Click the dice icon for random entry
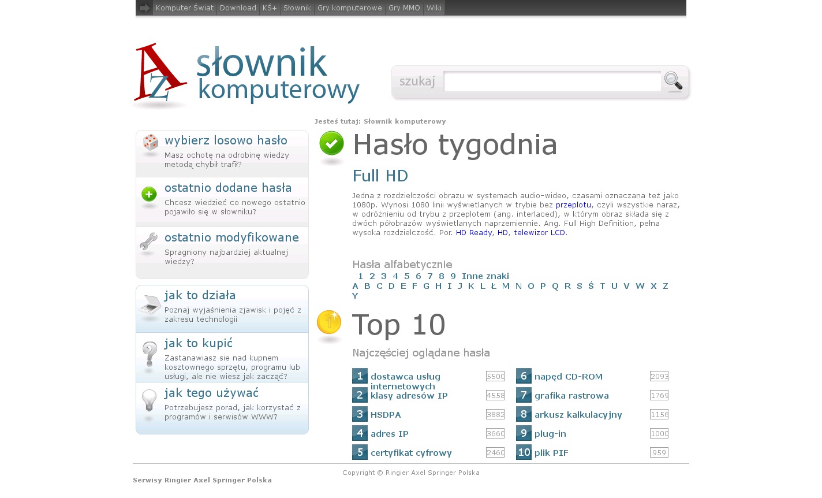Image resolution: width=822 pixels, height=498 pixels. (x=150, y=143)
